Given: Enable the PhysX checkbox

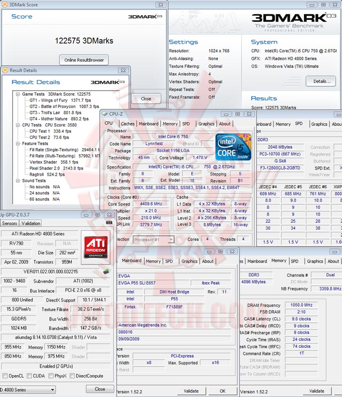Looking at the screenshot, I should click(x=51, y=376).
